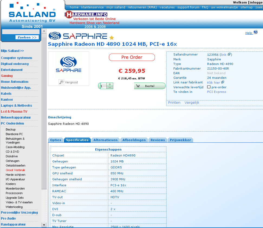Open Entertainment category

(x=12, y=70)
